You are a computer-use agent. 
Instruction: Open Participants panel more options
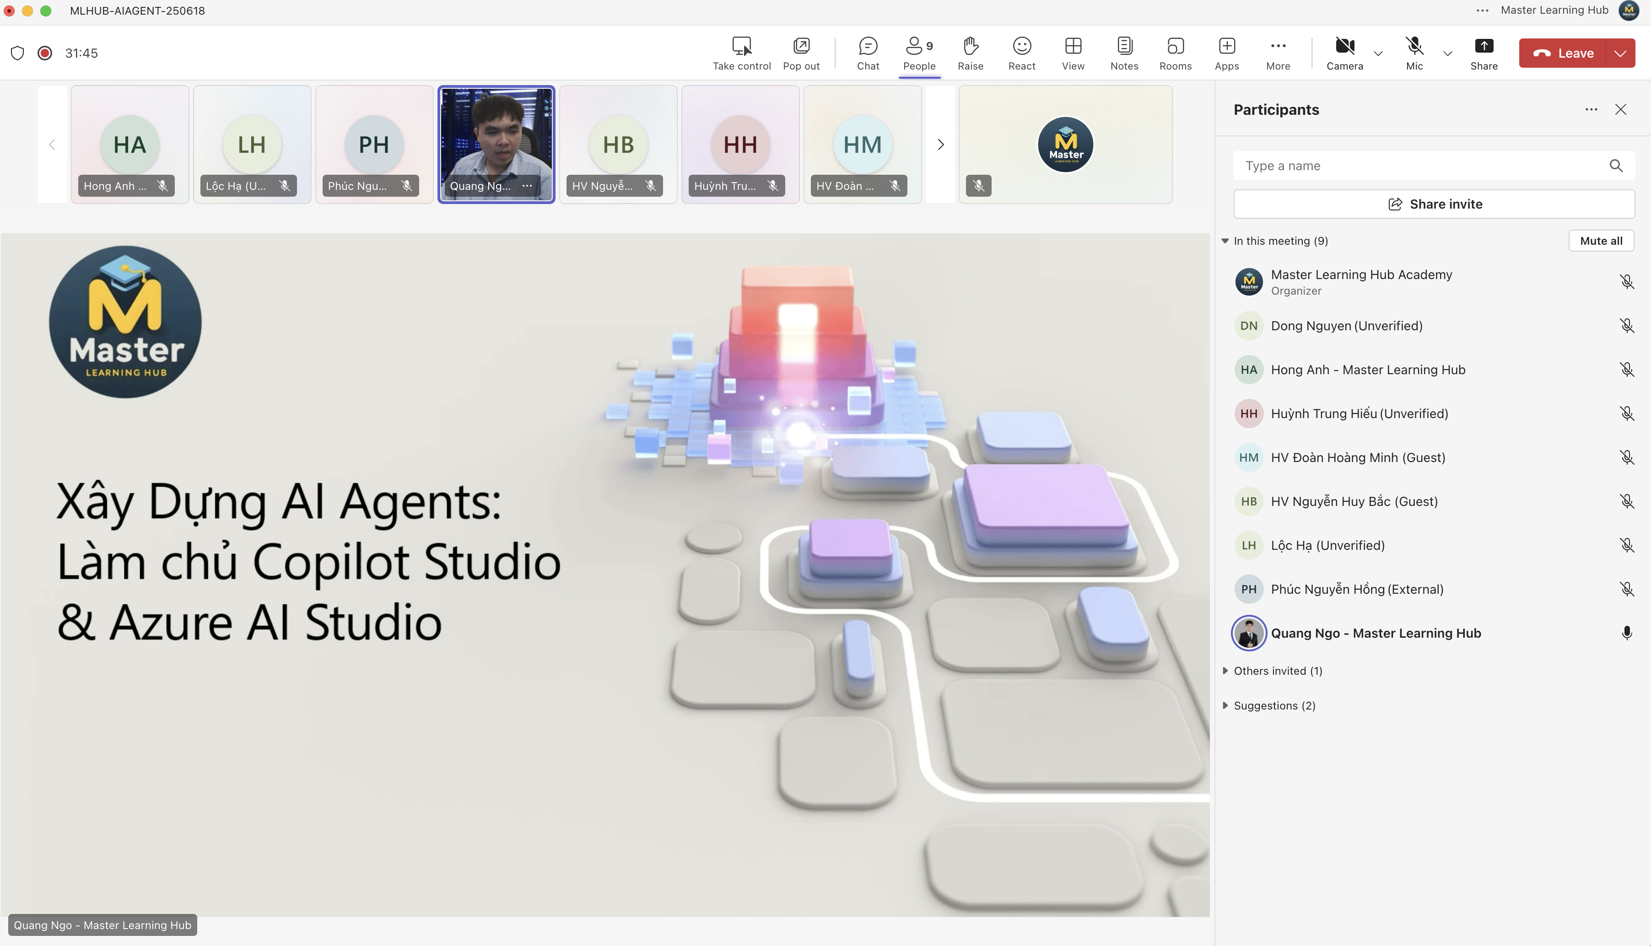coord(1591,109)
